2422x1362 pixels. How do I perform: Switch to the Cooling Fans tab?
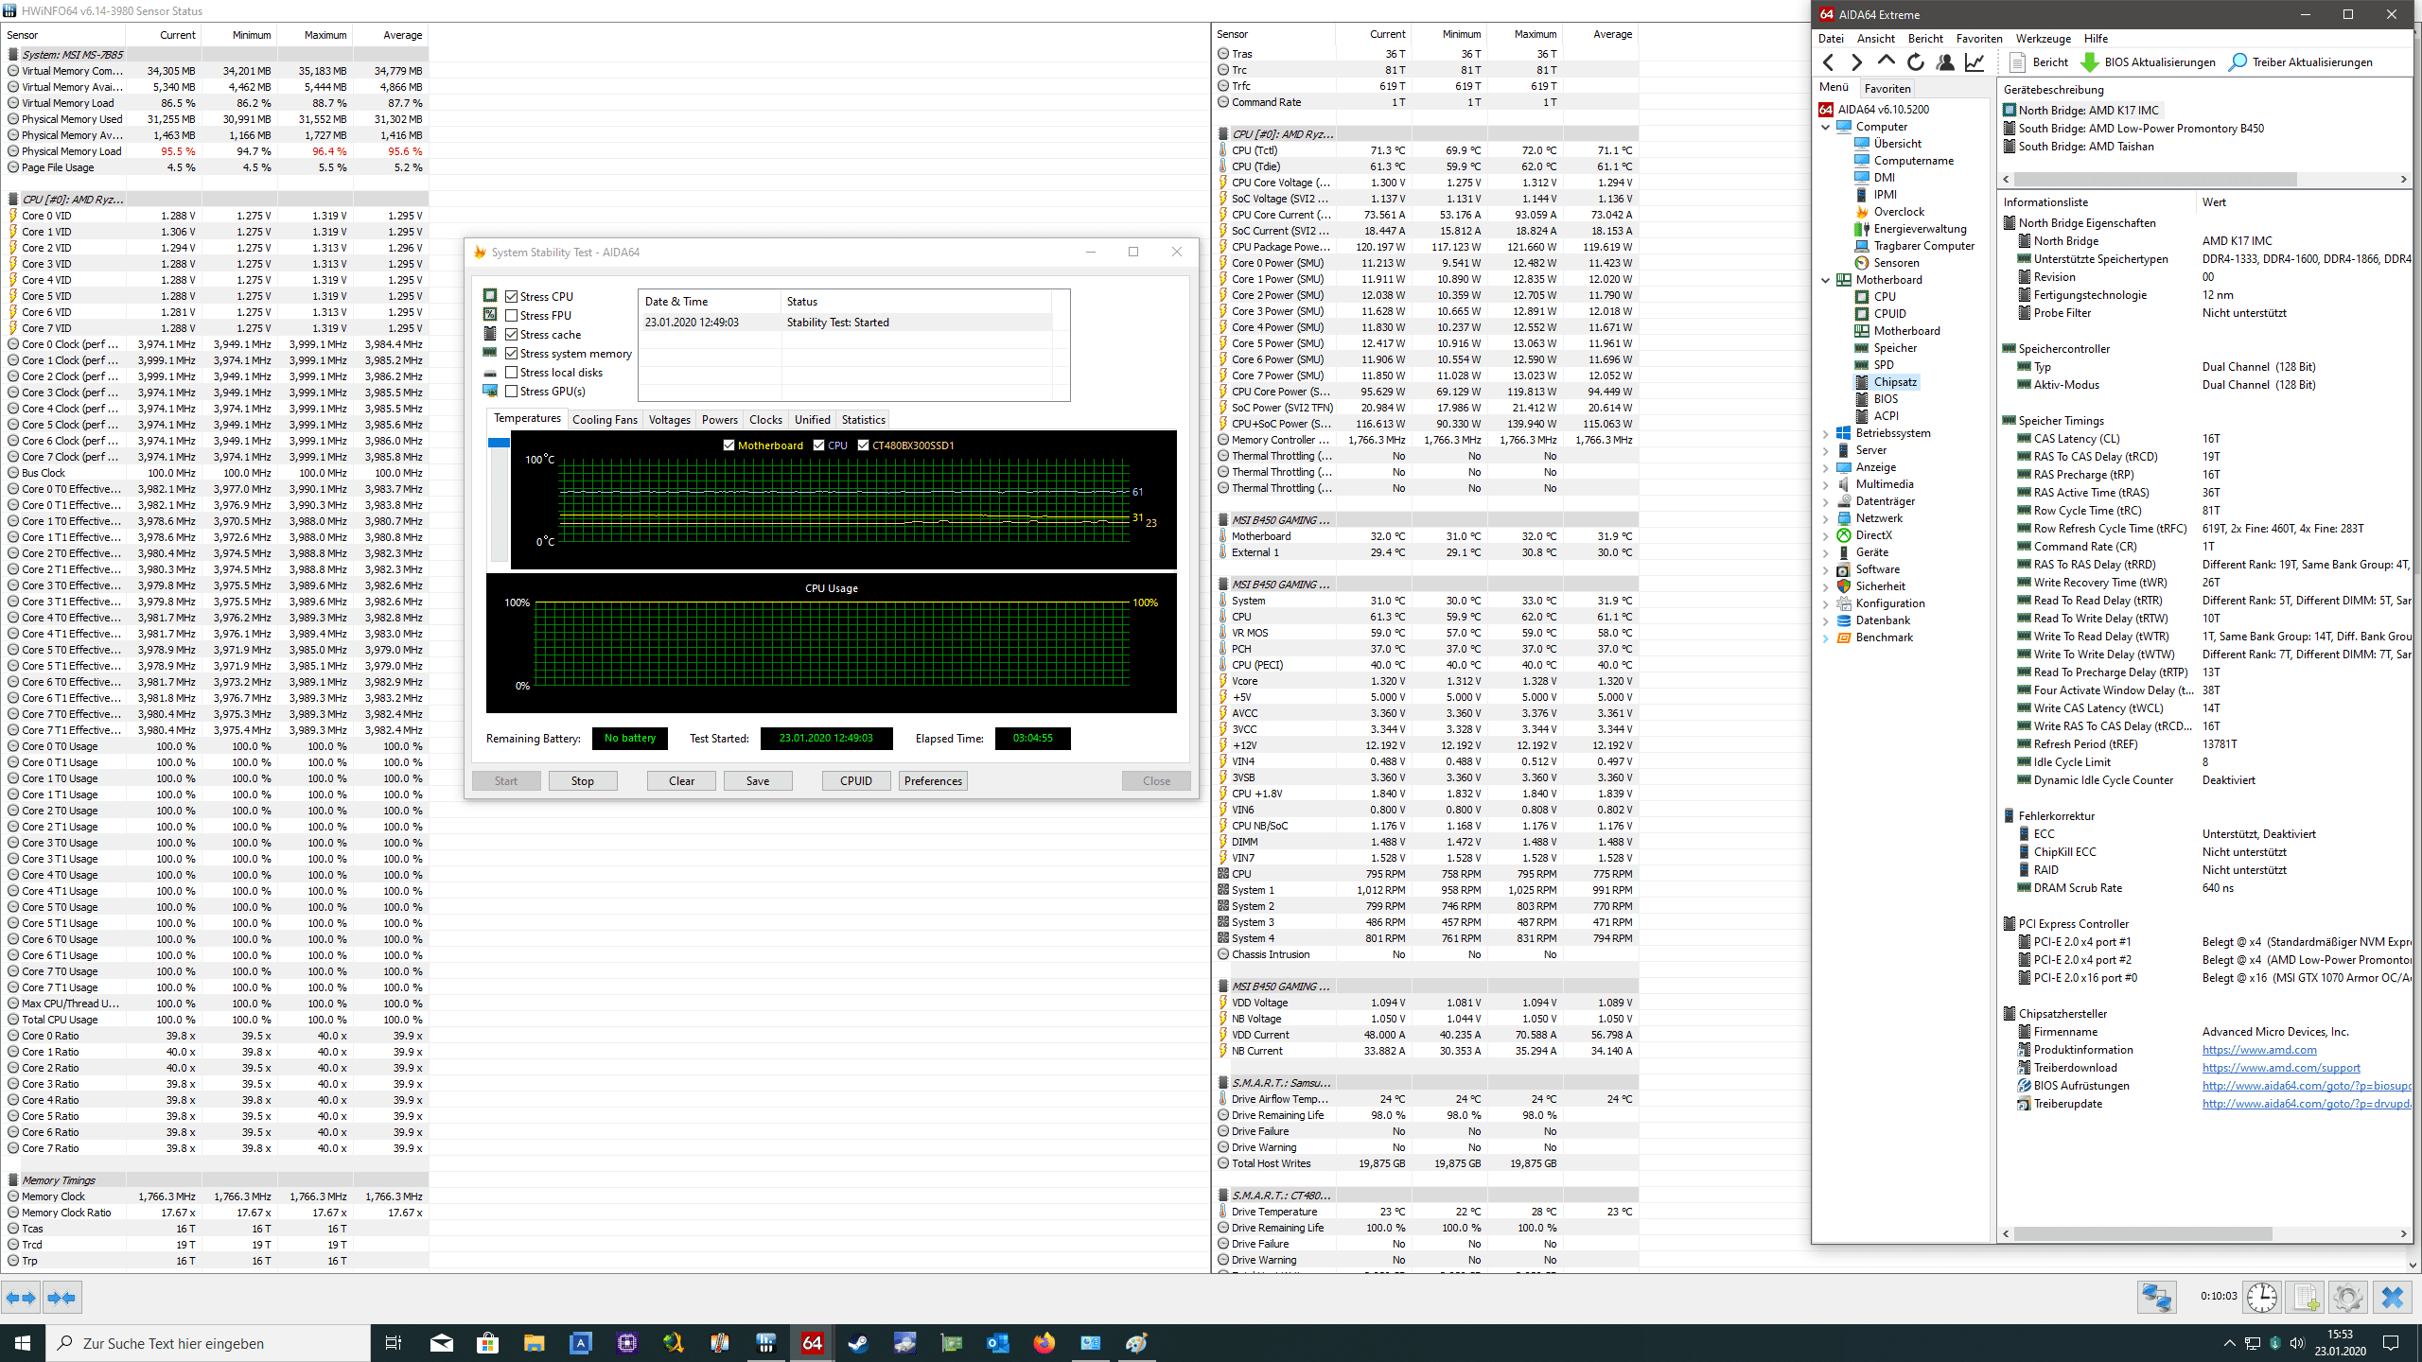coord(605,420)
